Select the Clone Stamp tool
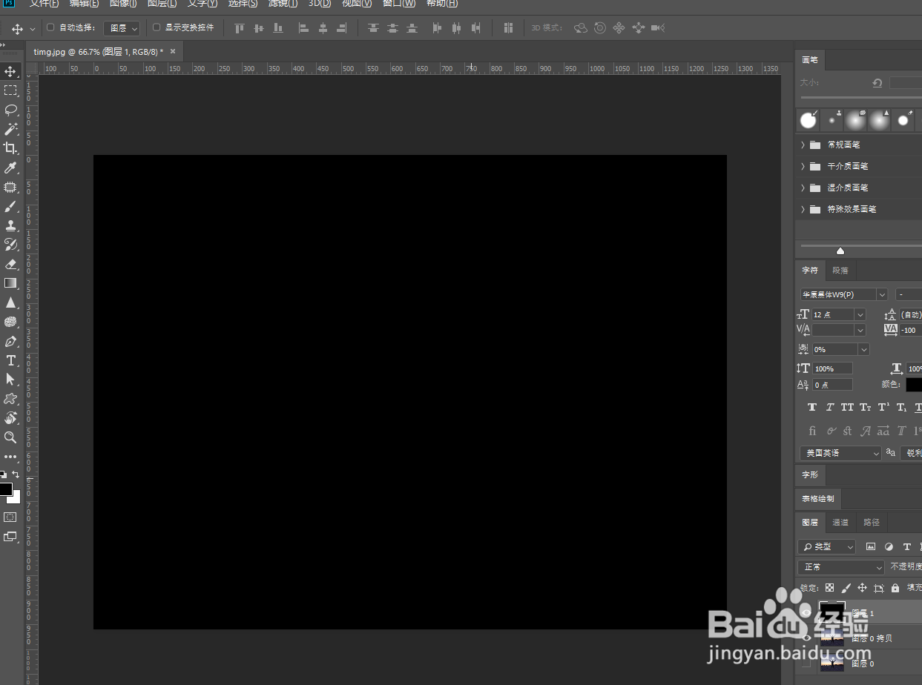Image resolution: width=922 pixels, height=685 pixels. click(10, 225)
